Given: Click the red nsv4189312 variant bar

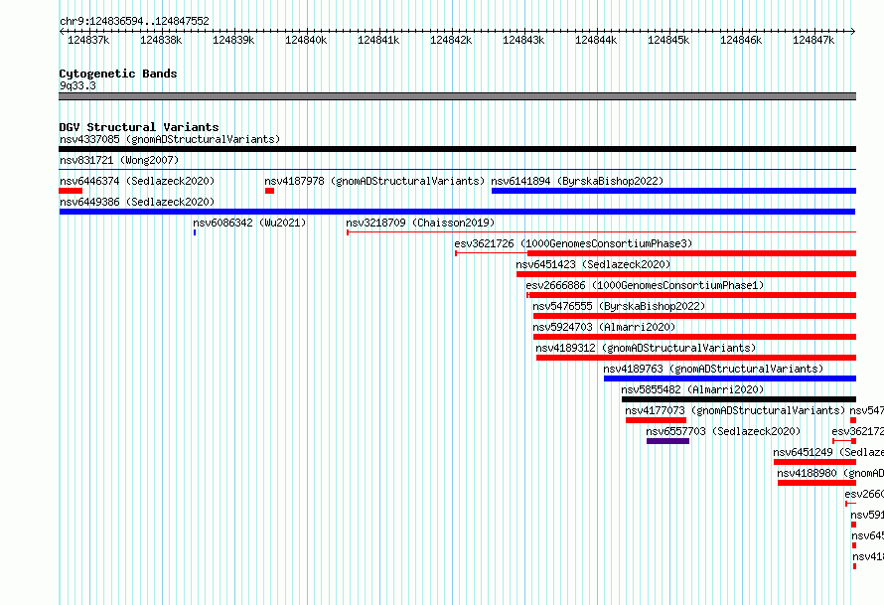Looking at the screenshot, I should pos(696,358).
